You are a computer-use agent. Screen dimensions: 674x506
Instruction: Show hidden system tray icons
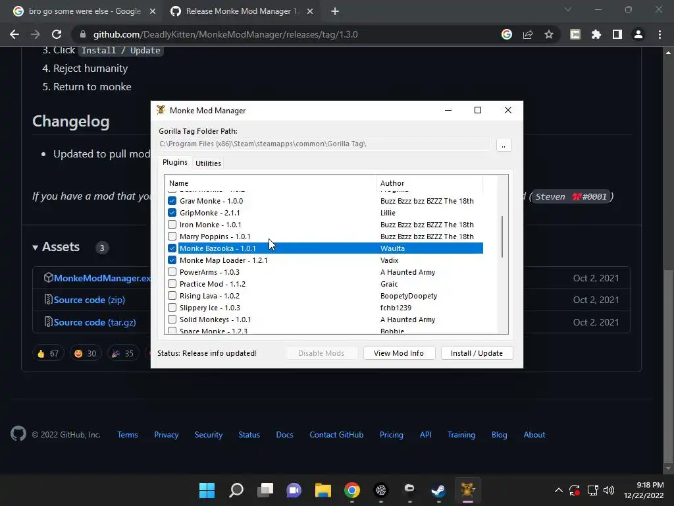(x=558, y=490)
